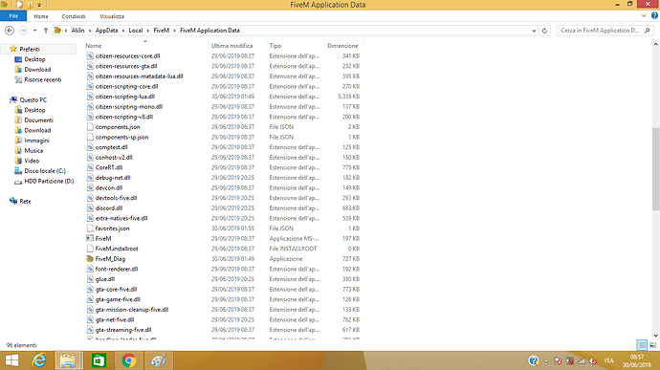This screenshot has width=660, height=370.
Task: Select file gta-mission-cleanup-five.dll
Action: (132, 310)
